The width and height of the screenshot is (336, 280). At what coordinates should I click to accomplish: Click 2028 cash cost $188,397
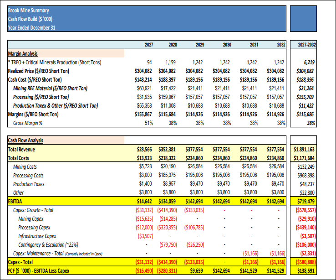[x=167, y=80]
